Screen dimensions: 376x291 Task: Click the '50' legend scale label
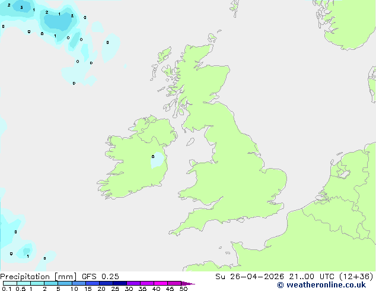(183, 289)
